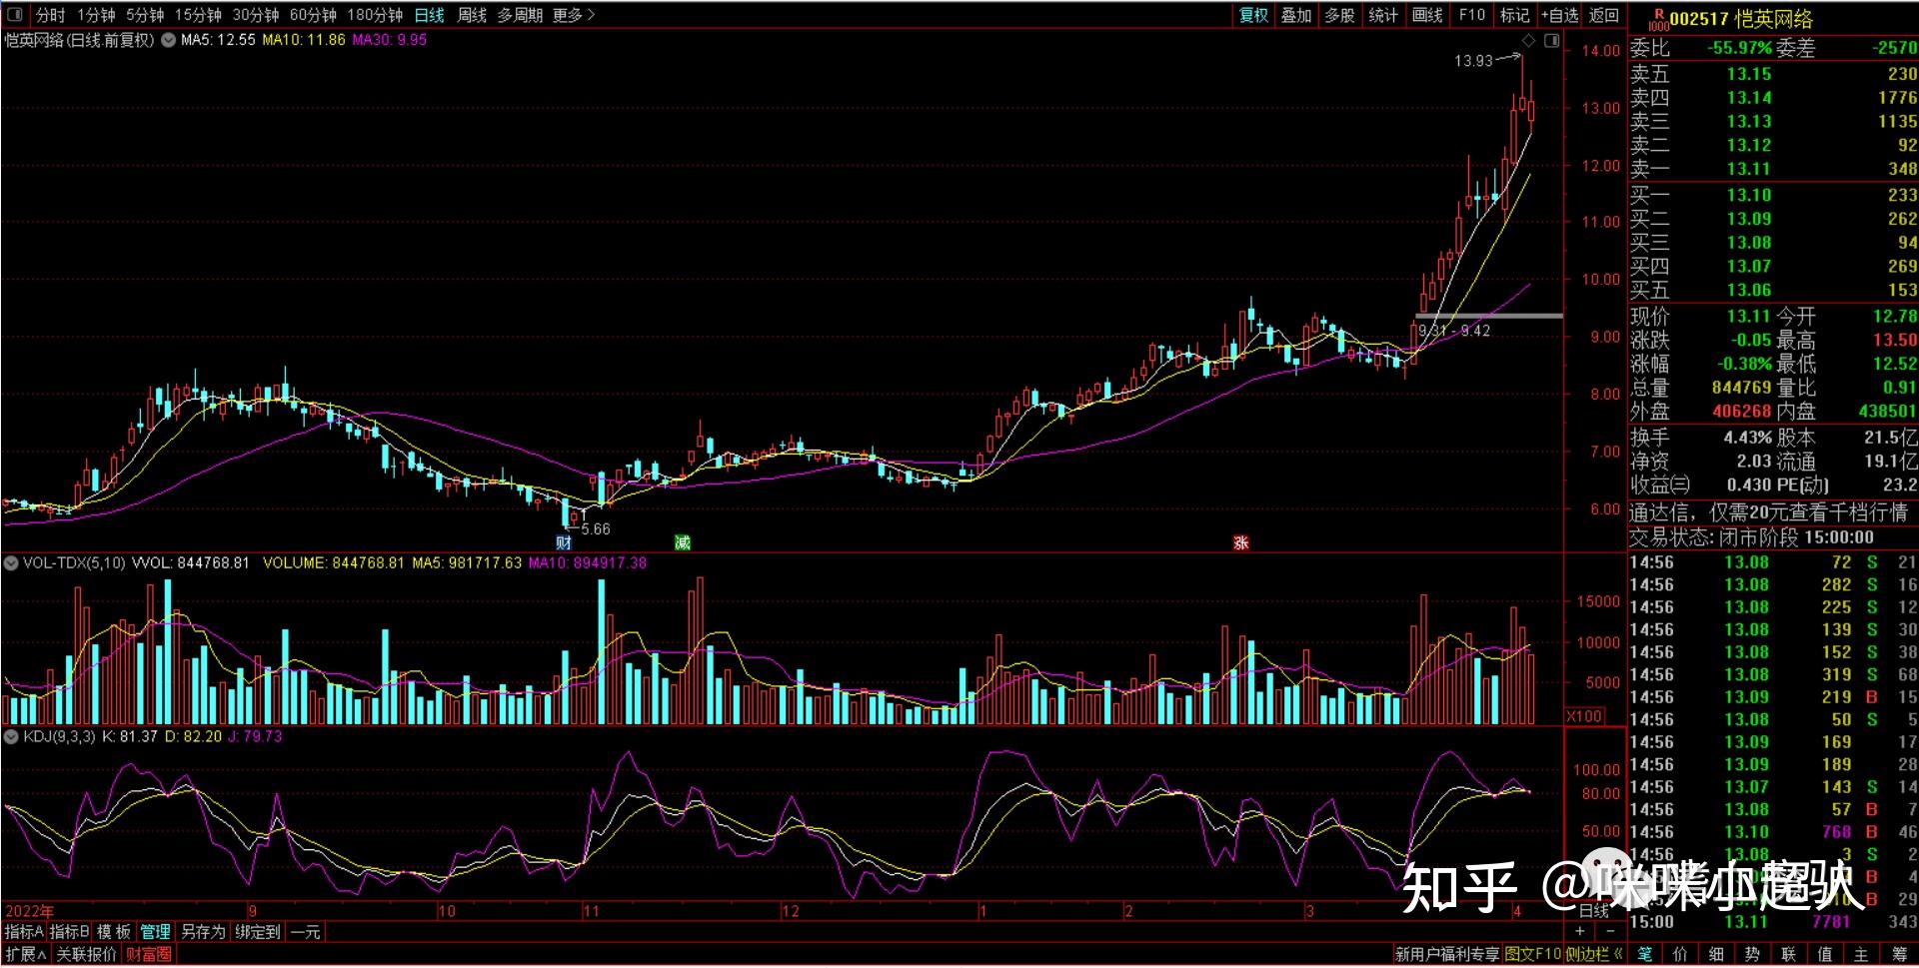Click the 价 price tab

(1680, 954)
